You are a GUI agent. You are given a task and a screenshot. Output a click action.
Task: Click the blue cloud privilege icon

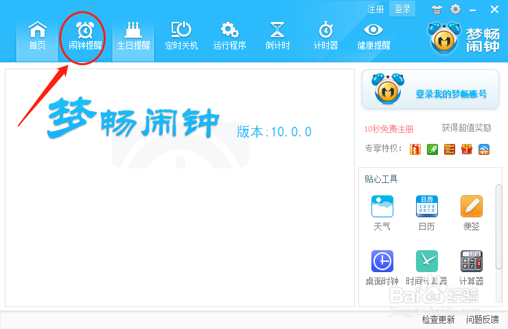coord(484,149)
